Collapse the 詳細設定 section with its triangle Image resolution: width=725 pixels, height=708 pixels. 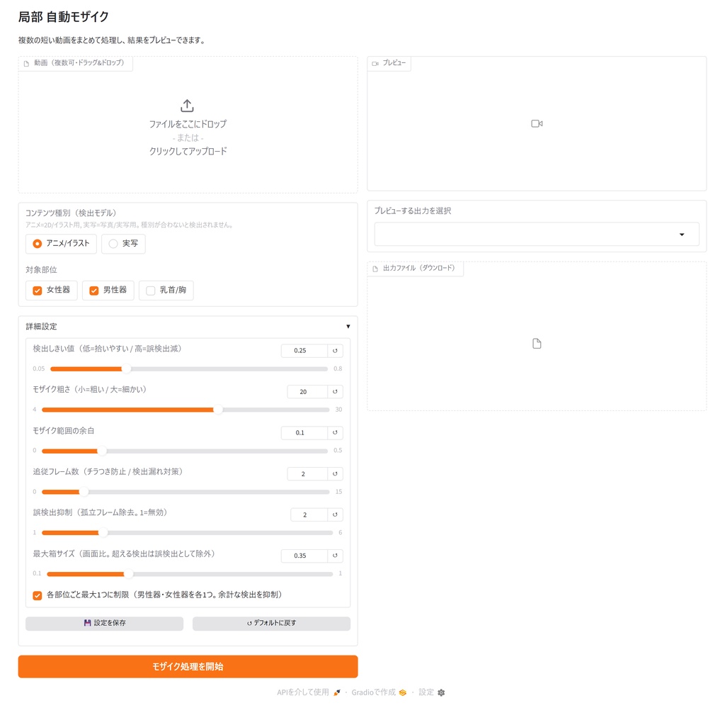coord(348,326)
